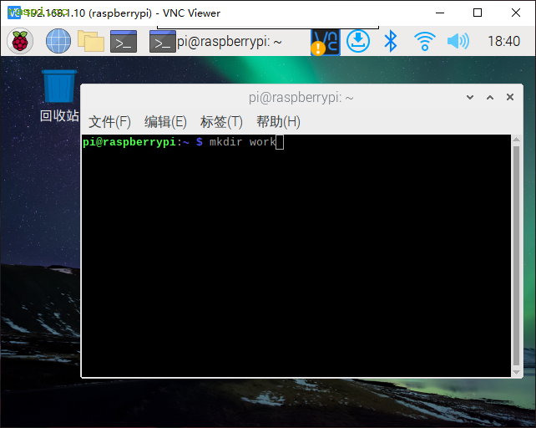536x428 pixels.
Task: Open the Wi-Fi network menu
Action: pyautogui.click(x=425, y=41)
